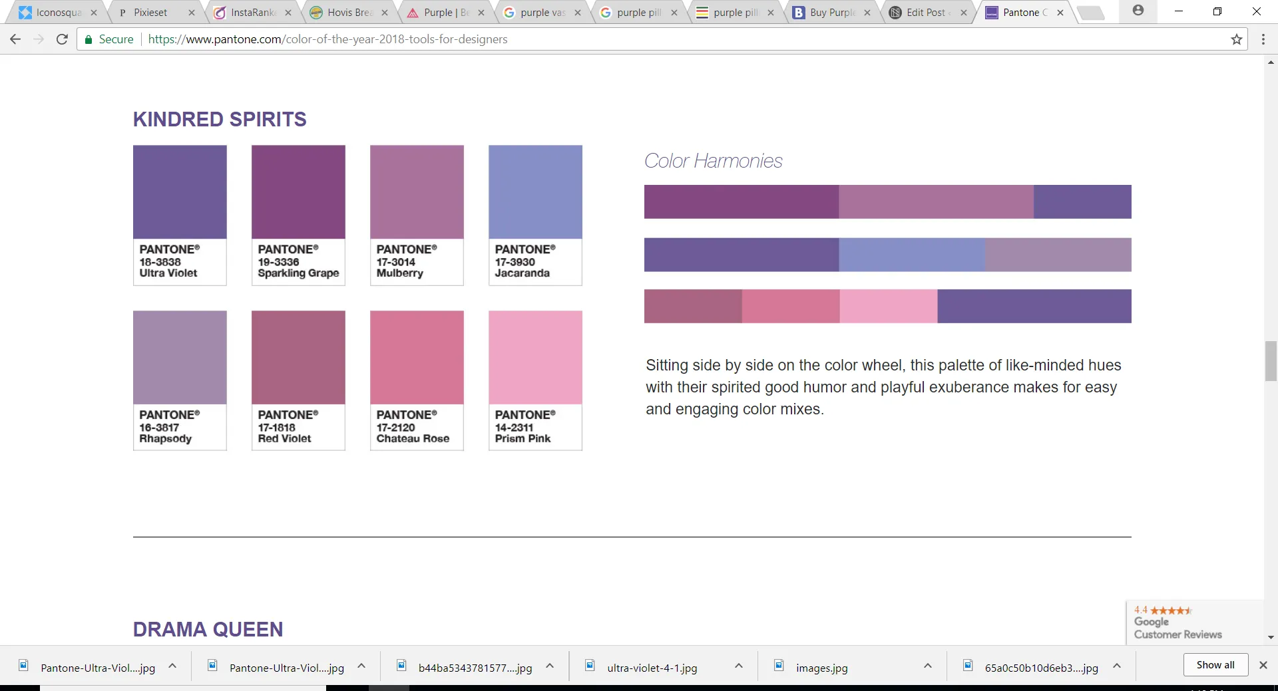Click the Show all downloads button
This screenshot has height=691, width=1278.
click(1215, 665)
